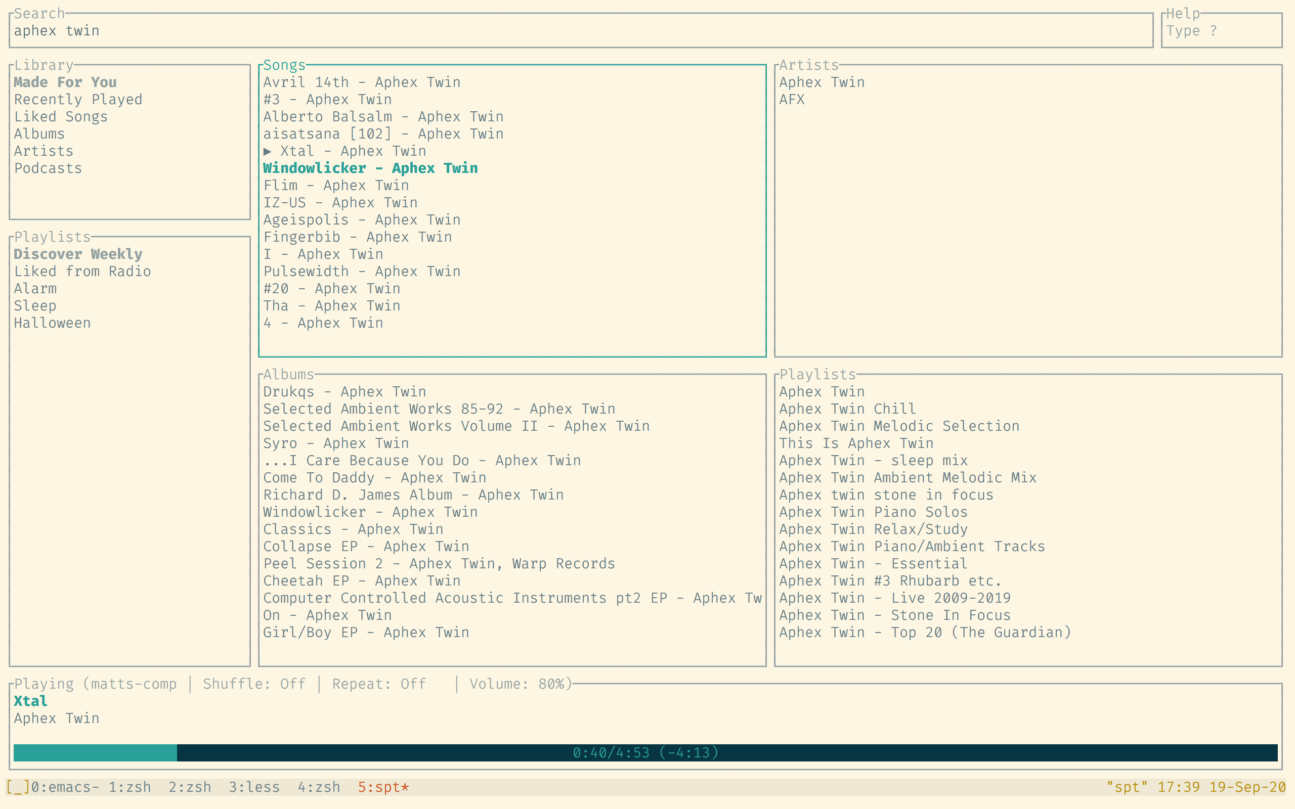1295x809 pixels.
Task: Open album Cheetah EP - Aphex Twin
Action: coord(362,580)
